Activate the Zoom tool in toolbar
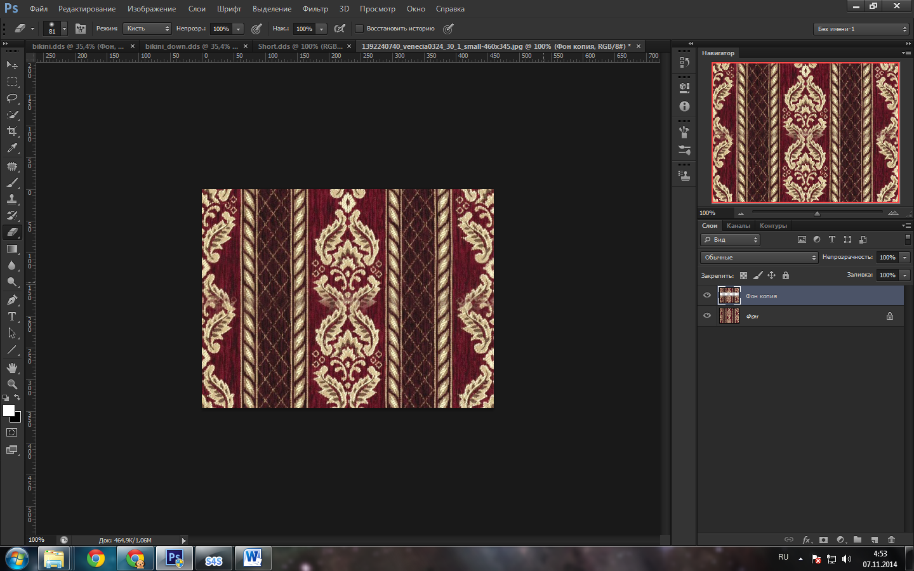914x571 pixels. 12,384
